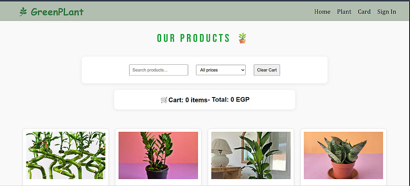This screenshot has height=186, width=410.
Task: Open the snake plant in terracotta pot image
Action: [x=343, y=155]
